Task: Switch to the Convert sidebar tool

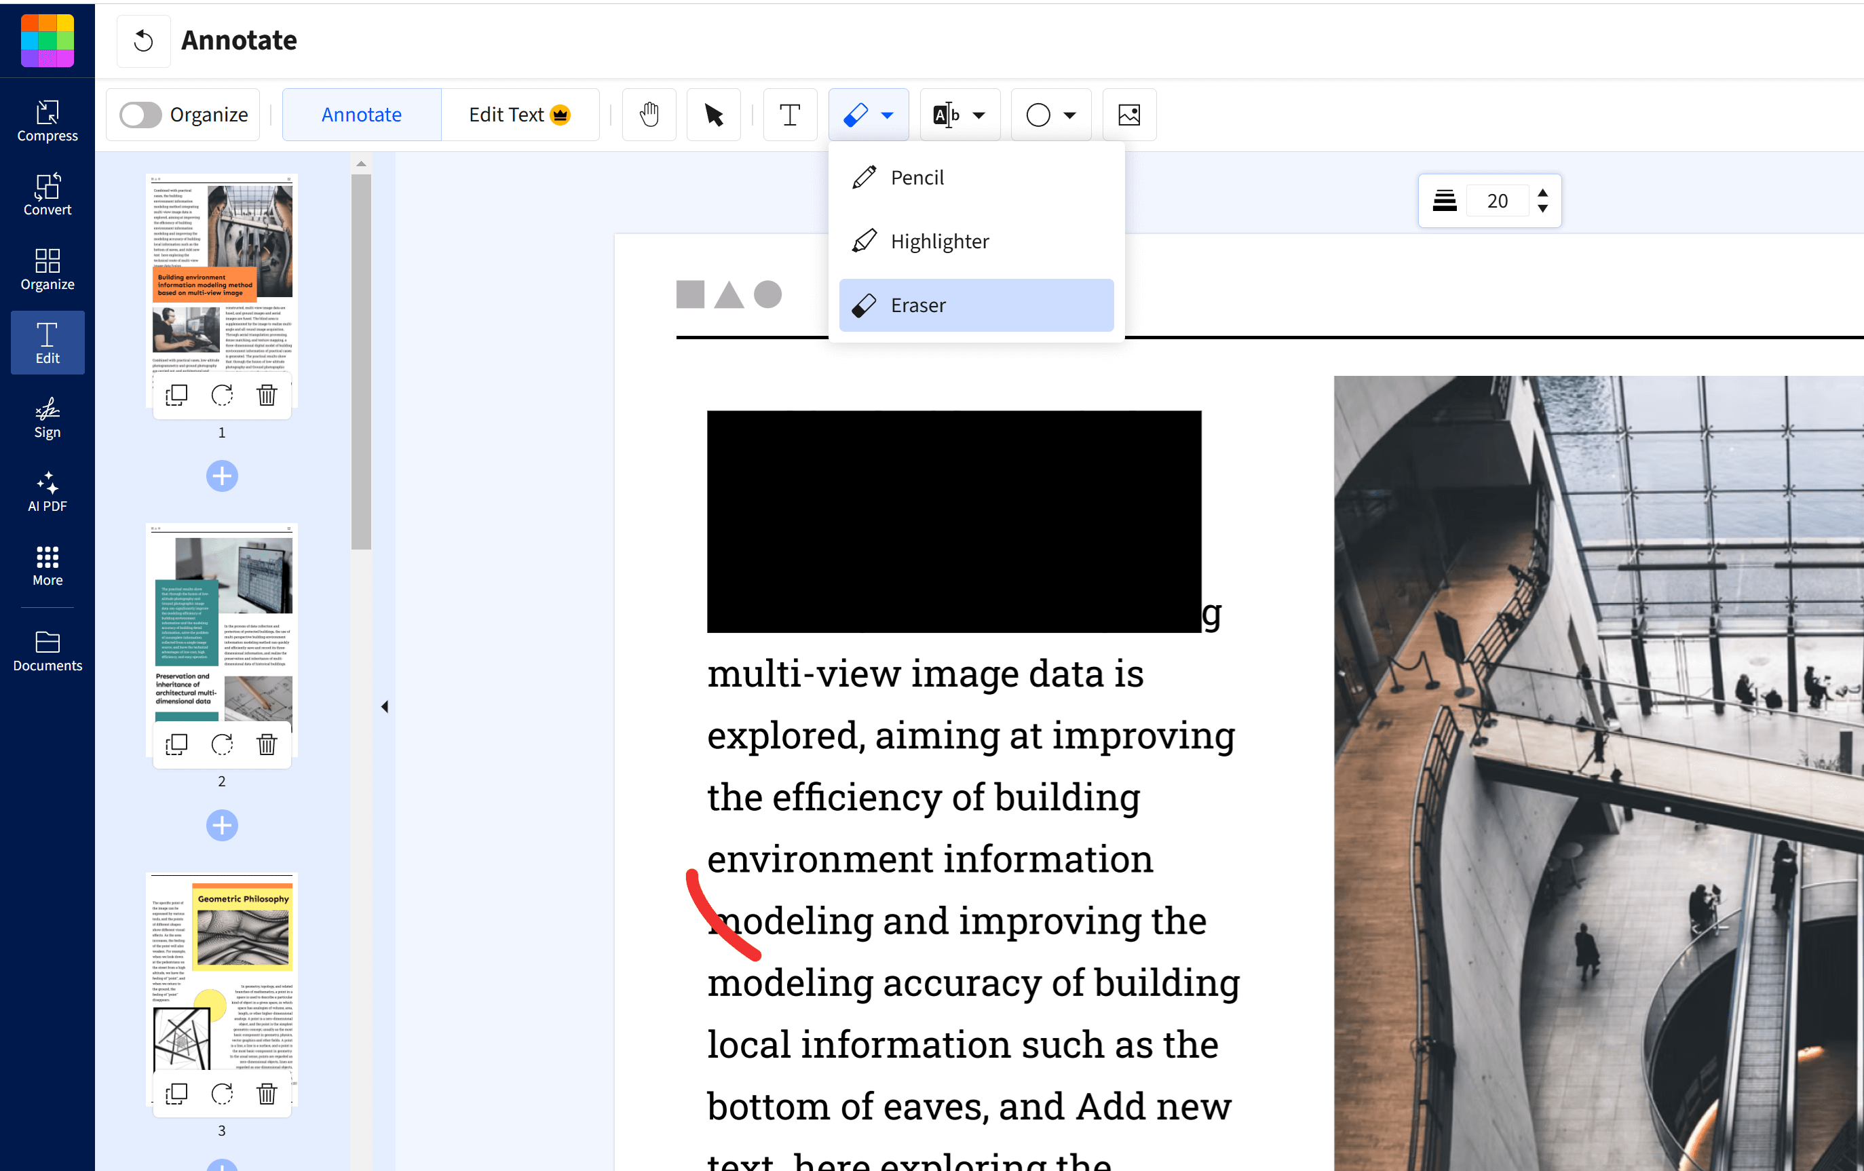Action: click(x=47, y=195)
